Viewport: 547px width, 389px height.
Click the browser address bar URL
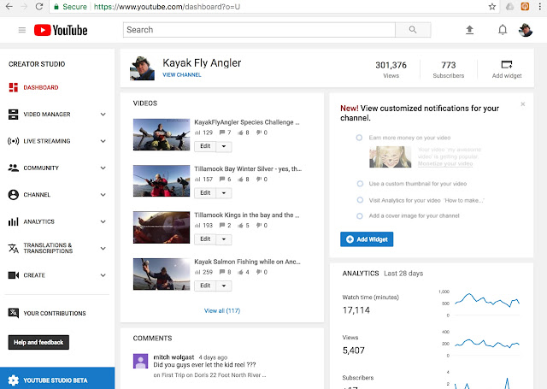click(x=167, y=7)
